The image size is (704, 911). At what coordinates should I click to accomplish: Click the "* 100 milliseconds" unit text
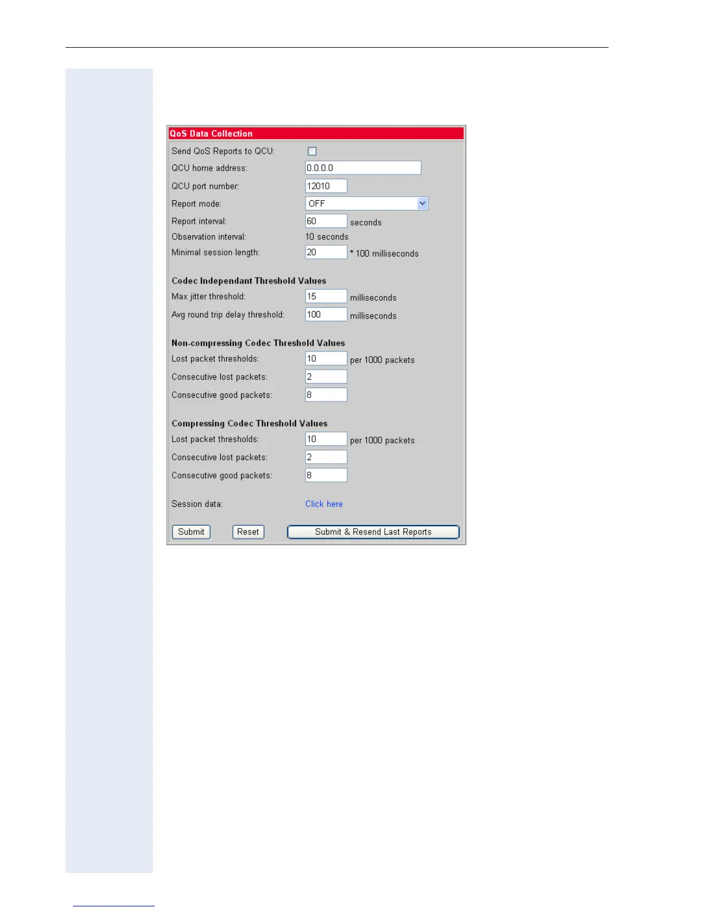pos(384,254)
